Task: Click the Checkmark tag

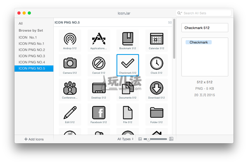Action: tap(198, 42)
